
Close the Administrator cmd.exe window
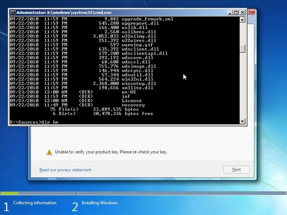[243, 13]
